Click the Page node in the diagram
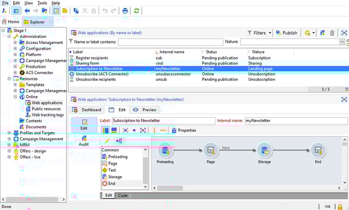 pyautogui.click(x=210, y=151)
